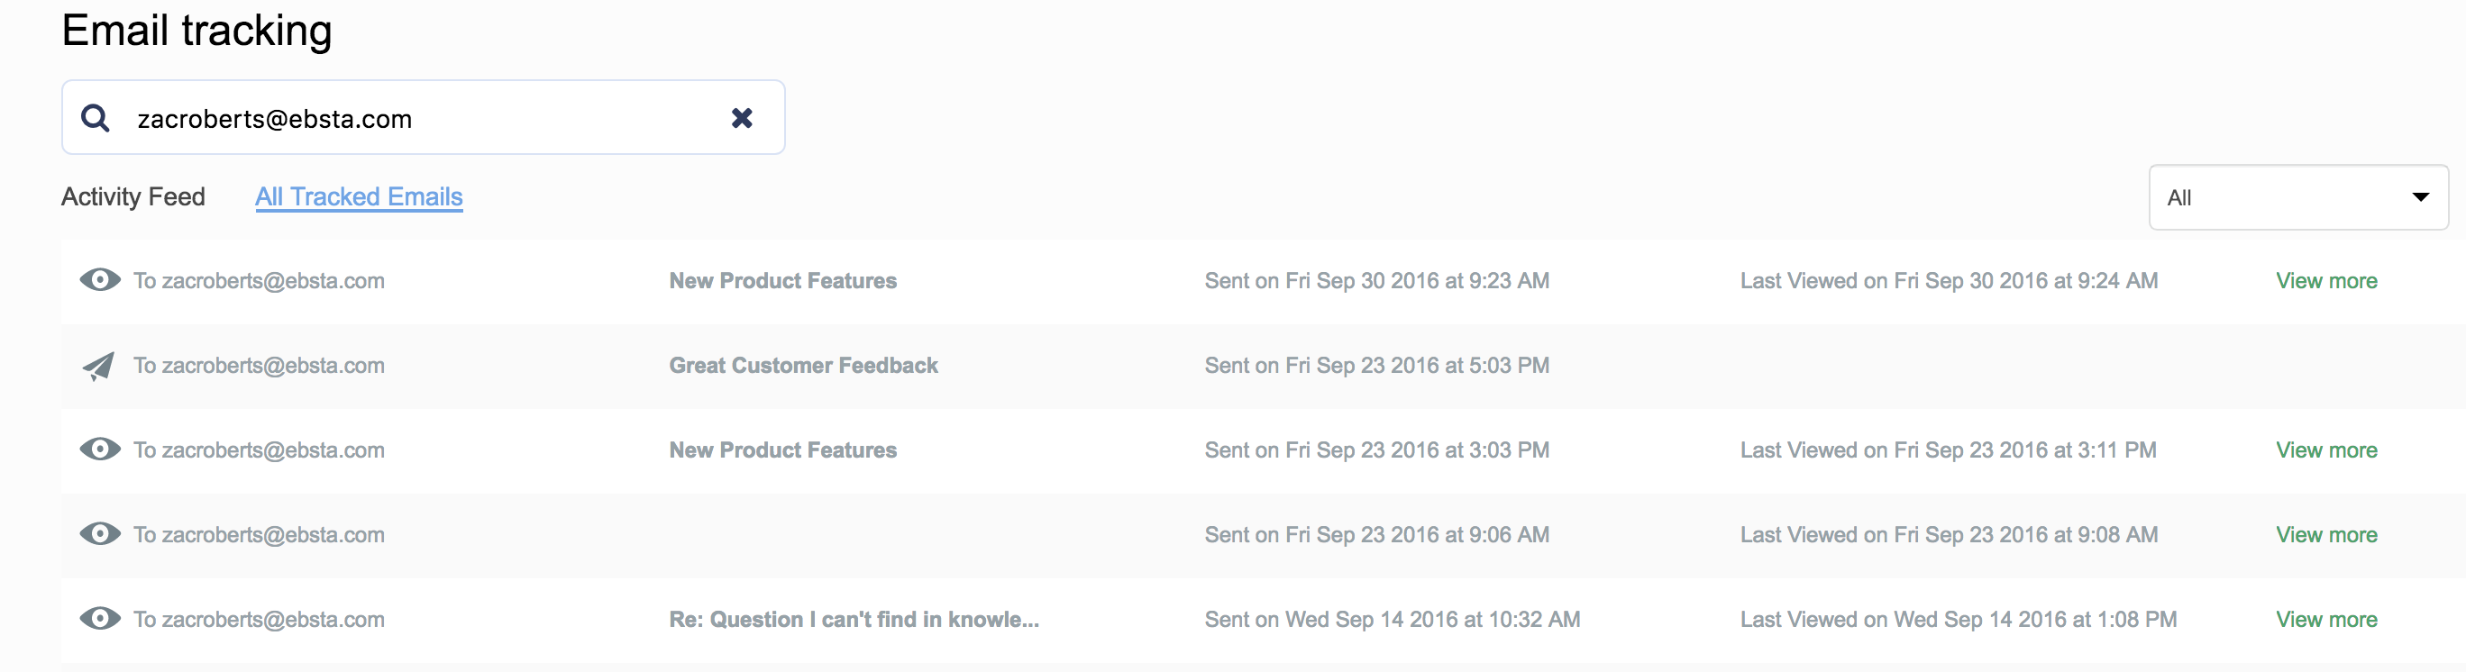Image resolution: width=2466 pixels, height=672 pixels.
Task: Click the eye icon for 3:03 PM email
Action: [99, 449]
